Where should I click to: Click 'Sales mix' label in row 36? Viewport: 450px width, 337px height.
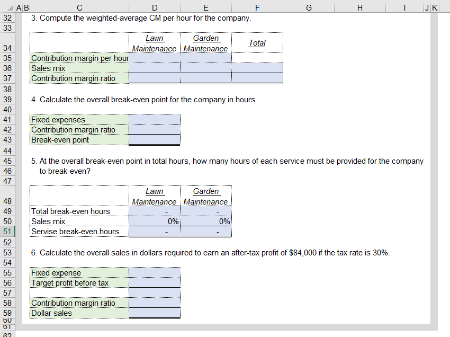pyautogui.click(x=48, y=68)
